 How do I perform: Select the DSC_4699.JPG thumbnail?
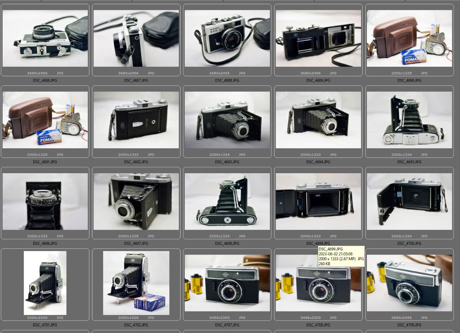(318, 202)
